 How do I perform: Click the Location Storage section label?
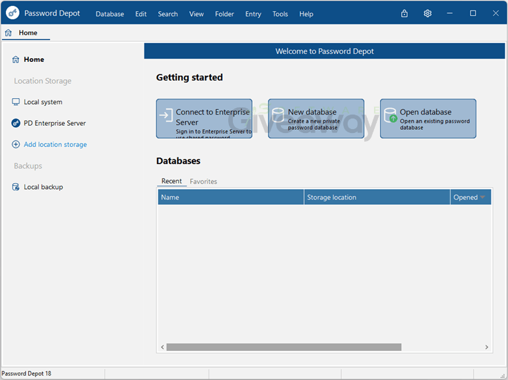42,81
